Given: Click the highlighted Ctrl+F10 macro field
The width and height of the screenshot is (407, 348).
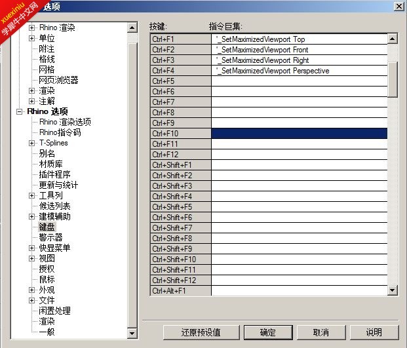Looking at the screenshot, I should coord(300,134).
